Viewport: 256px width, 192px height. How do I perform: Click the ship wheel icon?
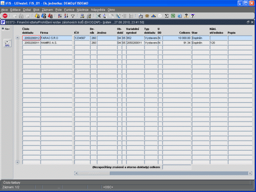tap(147, 16)
